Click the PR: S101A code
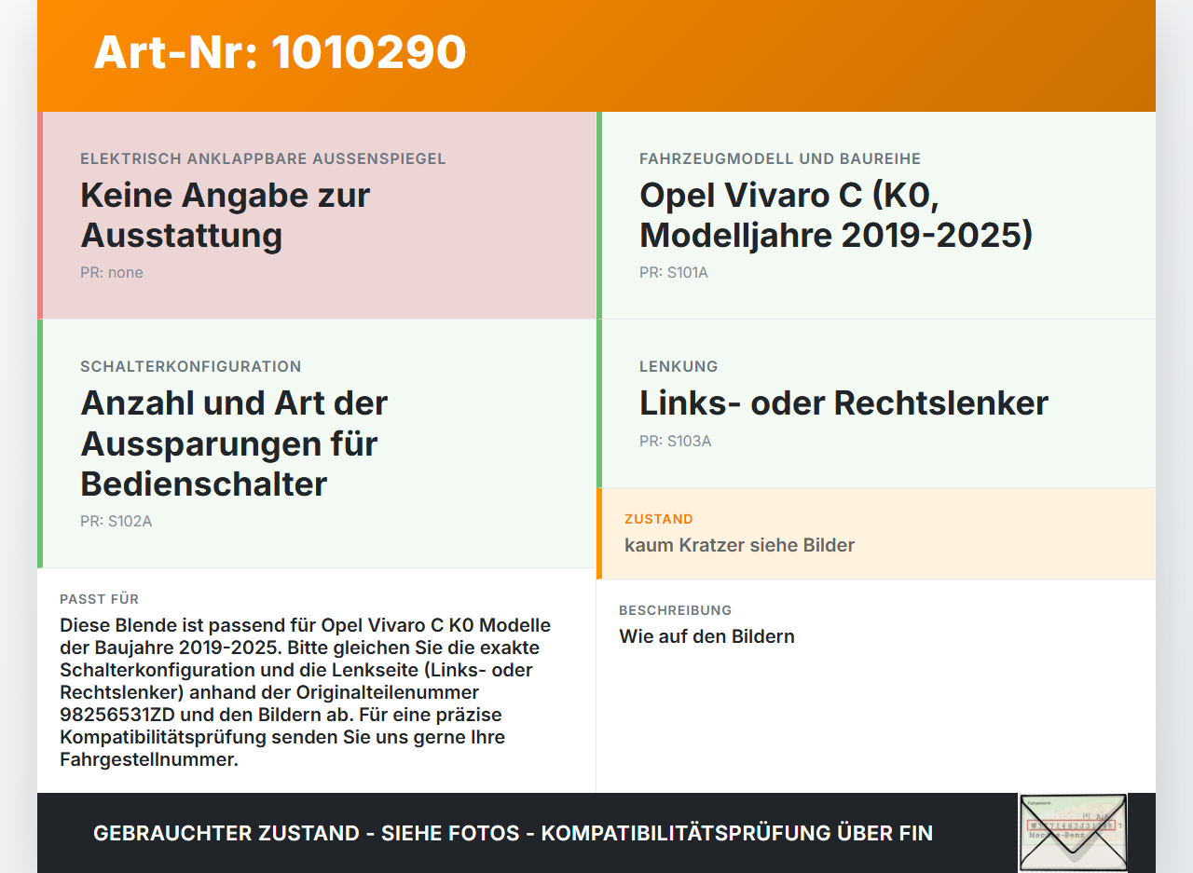Viewport: 1193px width, 873px height. click(674, 273)
